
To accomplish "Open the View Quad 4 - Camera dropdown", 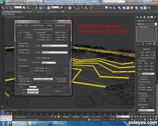I will [x=33, y=93].
